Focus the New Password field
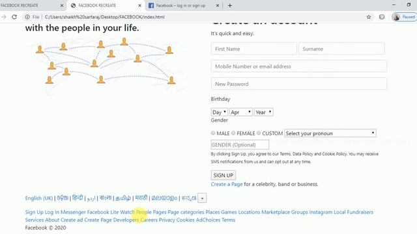417x234 pixels. (x=298, y=84)
